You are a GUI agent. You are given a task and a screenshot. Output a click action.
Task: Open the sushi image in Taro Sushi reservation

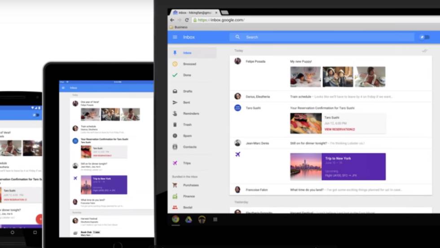click(x=306, y=123)
